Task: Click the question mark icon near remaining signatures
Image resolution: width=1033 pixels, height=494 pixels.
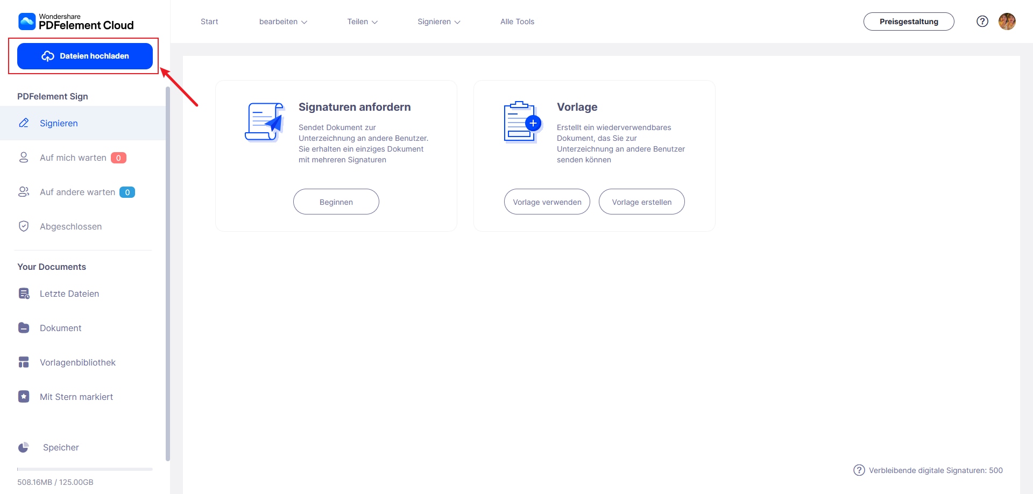Action: [859, 470]
